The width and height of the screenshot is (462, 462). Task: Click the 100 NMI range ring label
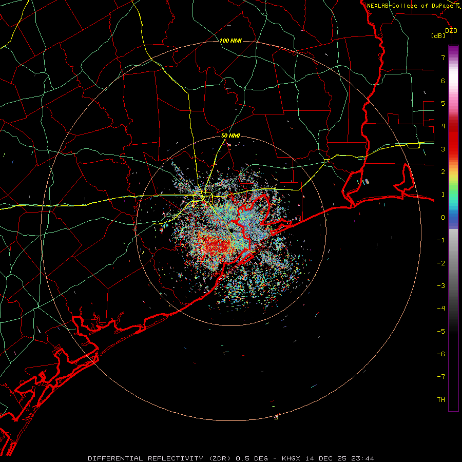230,41
